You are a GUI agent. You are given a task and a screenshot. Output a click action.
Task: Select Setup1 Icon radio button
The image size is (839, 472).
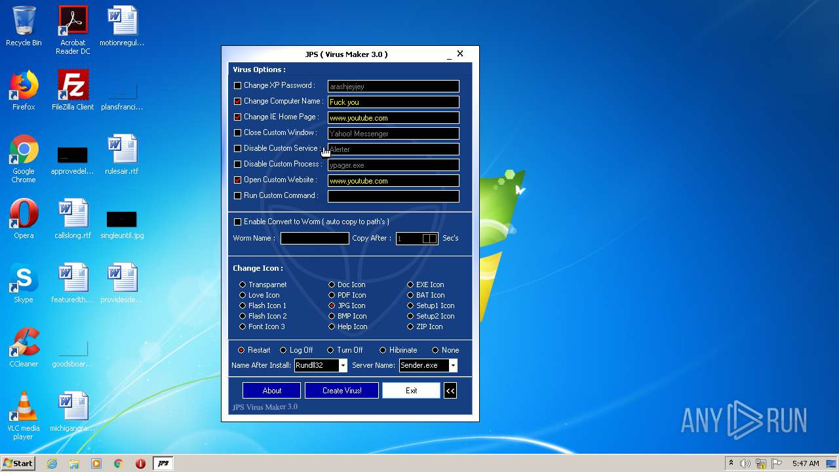tap(410, 305)
